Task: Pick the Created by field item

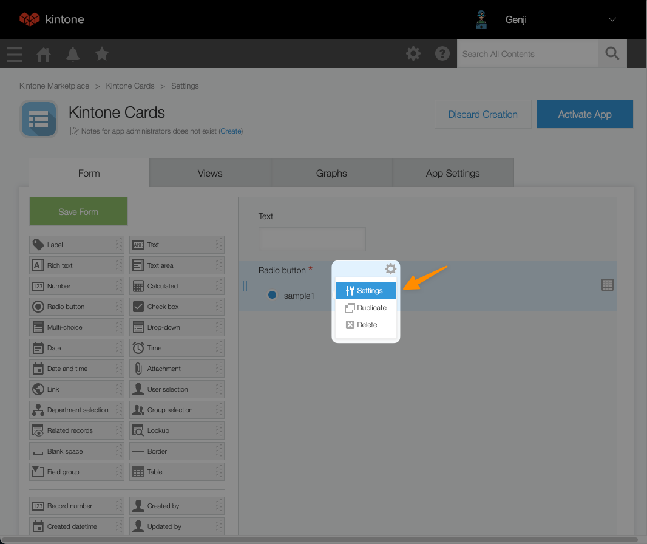Action: click(x=177, y=506)
